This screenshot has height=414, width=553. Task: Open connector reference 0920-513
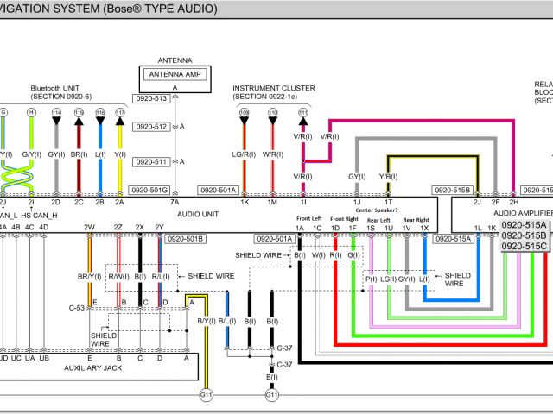149,98
